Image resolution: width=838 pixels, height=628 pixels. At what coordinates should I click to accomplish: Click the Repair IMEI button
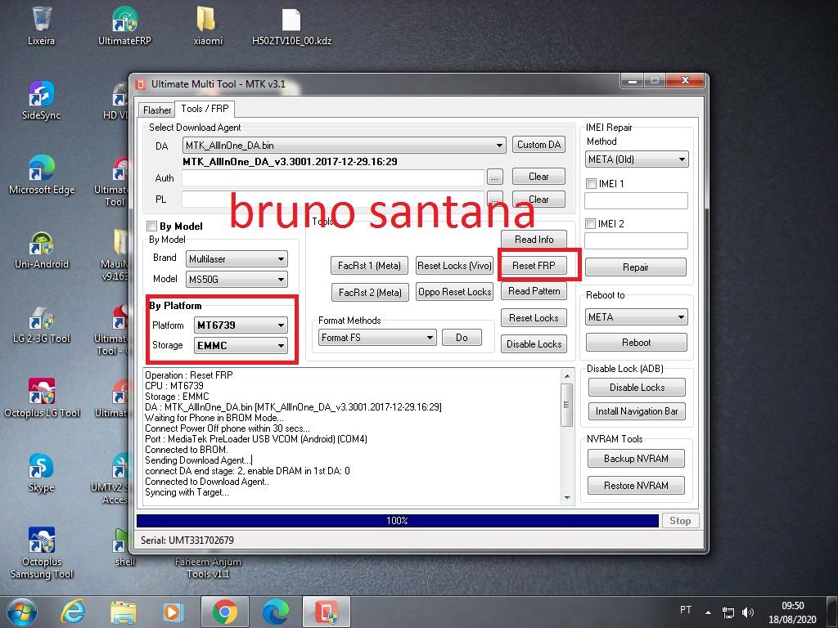pos(635,267)
